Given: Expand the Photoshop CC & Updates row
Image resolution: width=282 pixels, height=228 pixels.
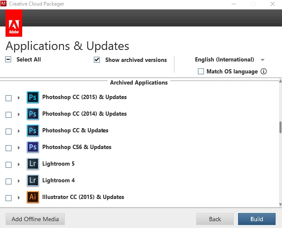Looking at the screenshot, I should coord(19,131).
